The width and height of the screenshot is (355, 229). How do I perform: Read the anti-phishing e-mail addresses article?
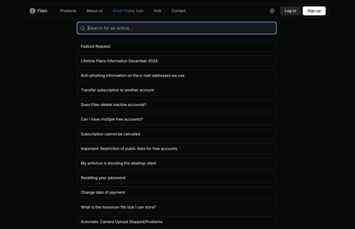point(176,75)
